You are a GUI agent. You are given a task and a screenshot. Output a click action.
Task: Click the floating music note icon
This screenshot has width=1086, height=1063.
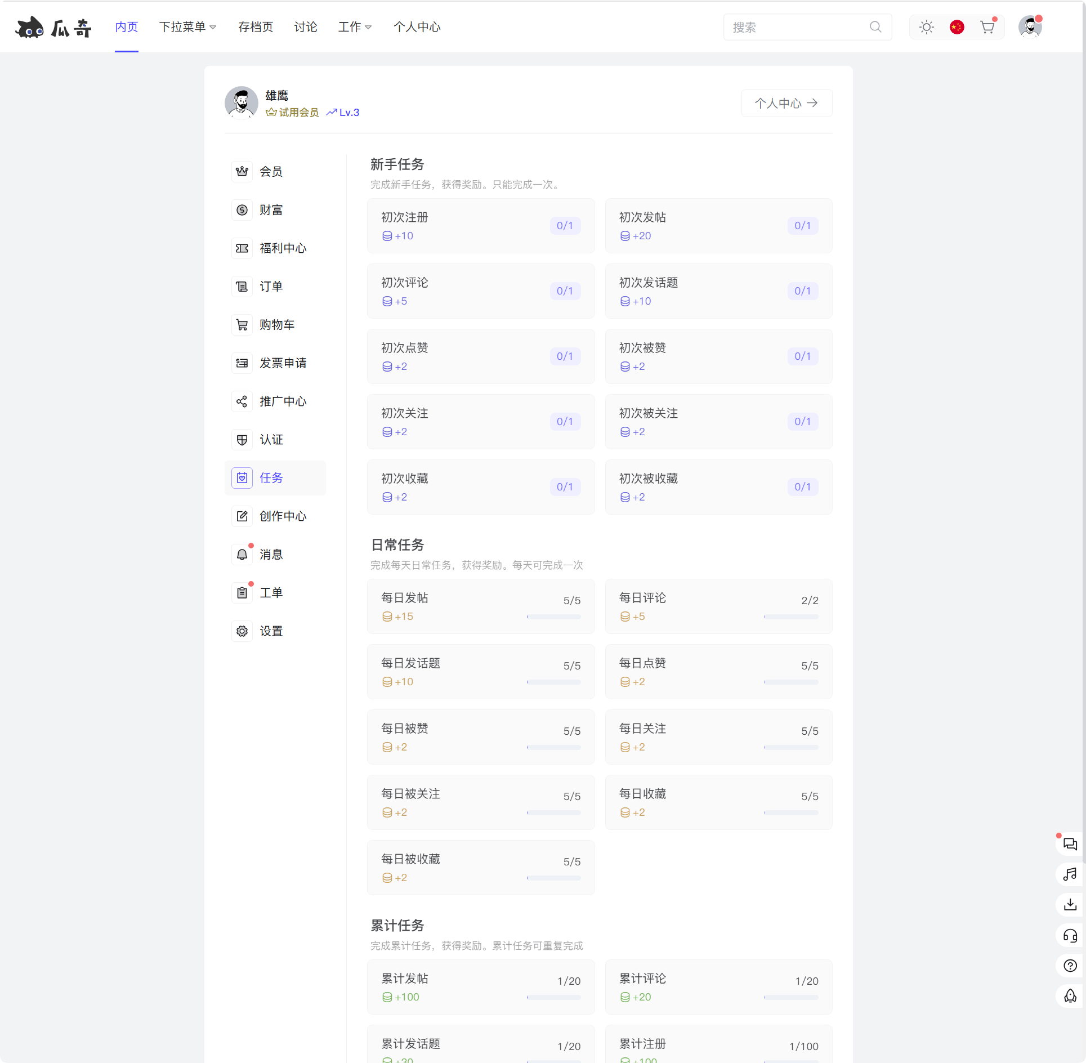[1070, 874]
